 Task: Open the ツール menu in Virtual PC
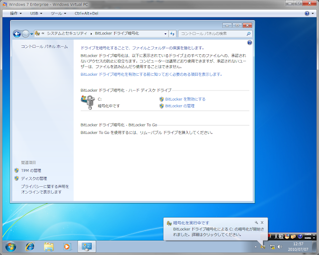click(x=58, y=13)
